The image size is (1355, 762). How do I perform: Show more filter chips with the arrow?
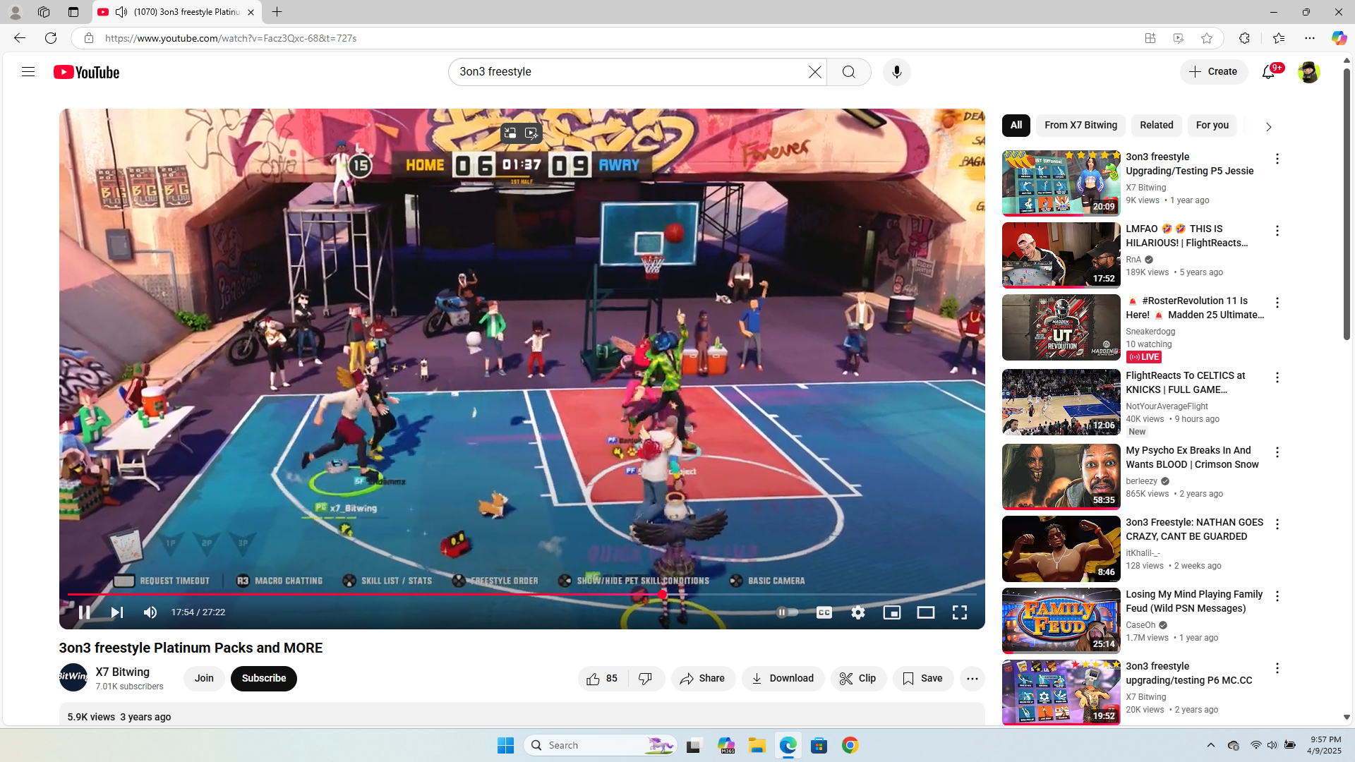point(1268,127)
